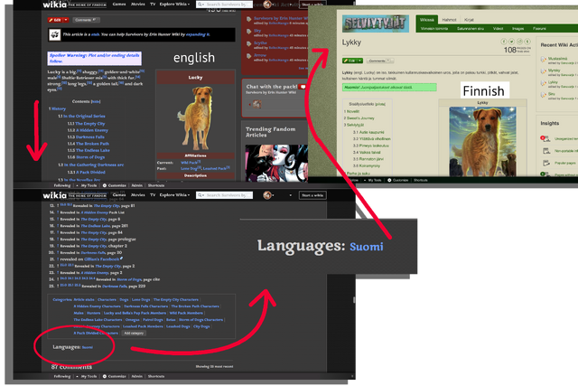578x386 pixels.
Task: Click Wikia logo in top English window
Action: 54,5
